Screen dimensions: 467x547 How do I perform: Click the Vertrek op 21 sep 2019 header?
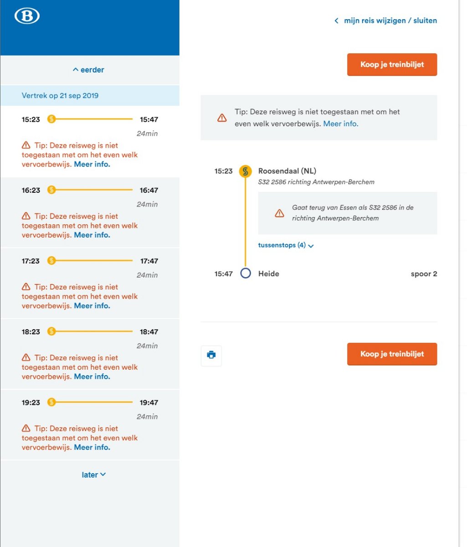60,96
